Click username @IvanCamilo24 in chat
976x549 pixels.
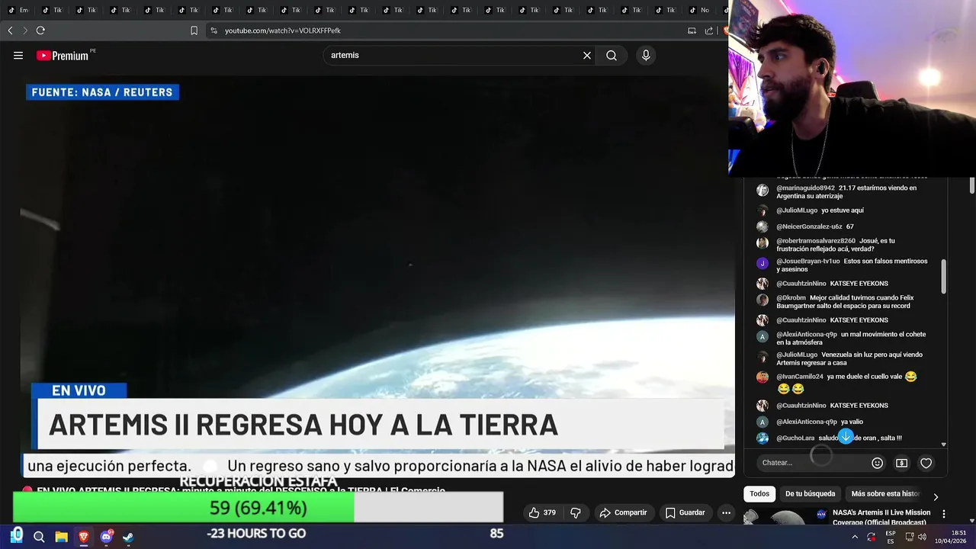pos(800,377)
